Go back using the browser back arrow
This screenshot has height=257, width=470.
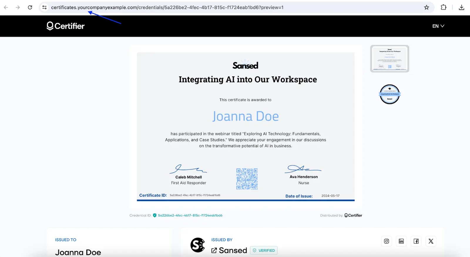(6, 7)
